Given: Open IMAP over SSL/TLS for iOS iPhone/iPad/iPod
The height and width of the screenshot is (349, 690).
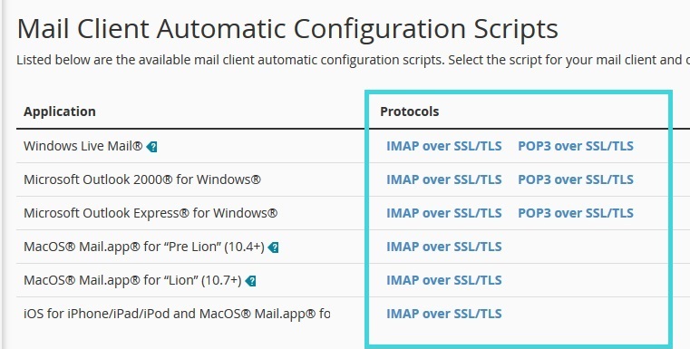Looking at the screenshot, I should click(x=444, y=314).
